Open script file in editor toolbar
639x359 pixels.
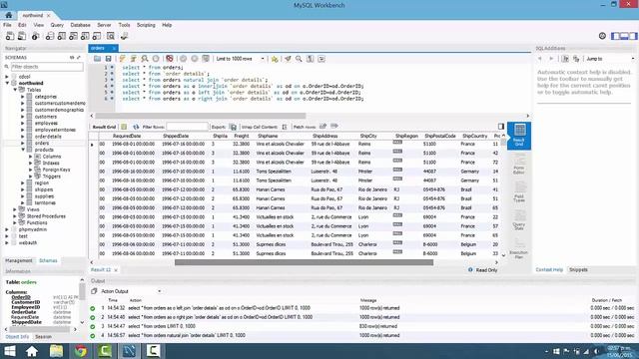click(x=97, y=59)
